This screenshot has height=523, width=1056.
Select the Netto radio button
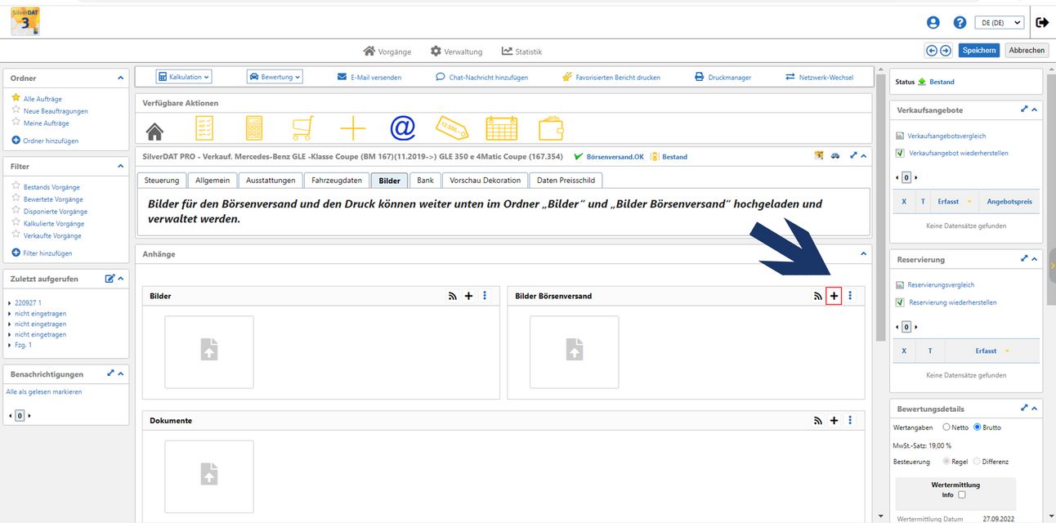pos(946,427)
